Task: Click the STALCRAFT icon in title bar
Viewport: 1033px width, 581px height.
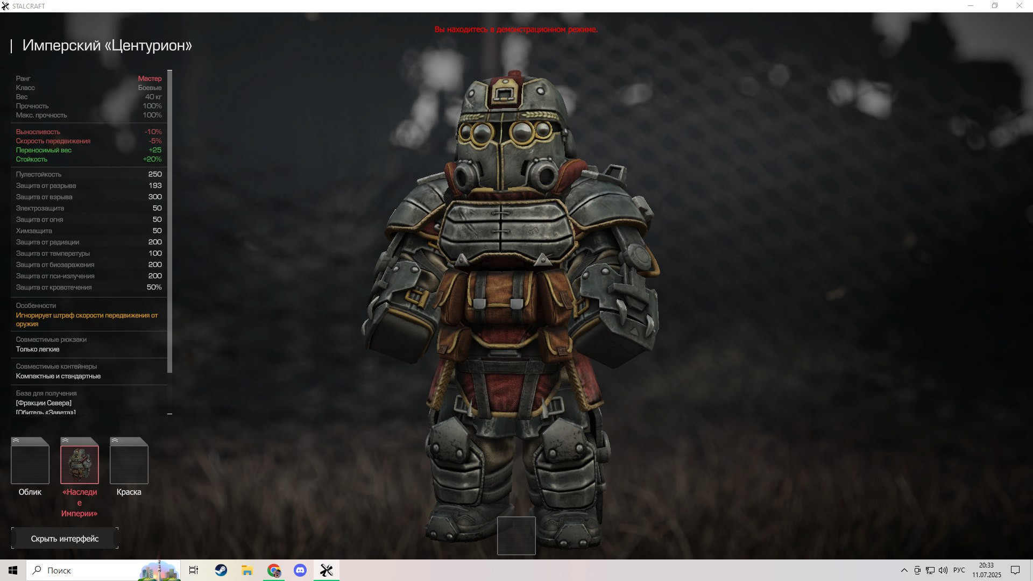Action: (5, 6)
